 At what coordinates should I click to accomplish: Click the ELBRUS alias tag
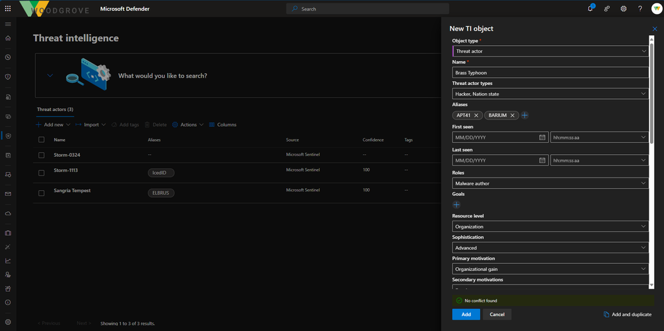(161, 193)
